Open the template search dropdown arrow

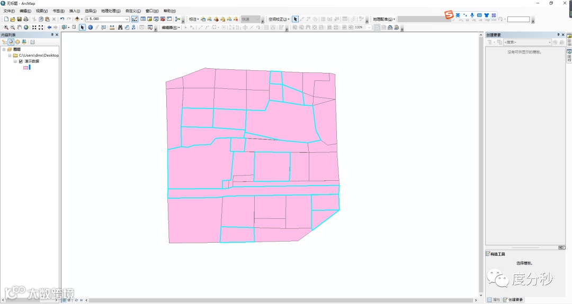(x=549, y=42)
